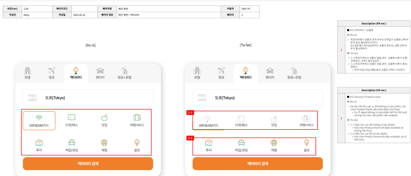Open 항공 tab in To-be panel
The image size is (411, 176).
coord(221,73)
